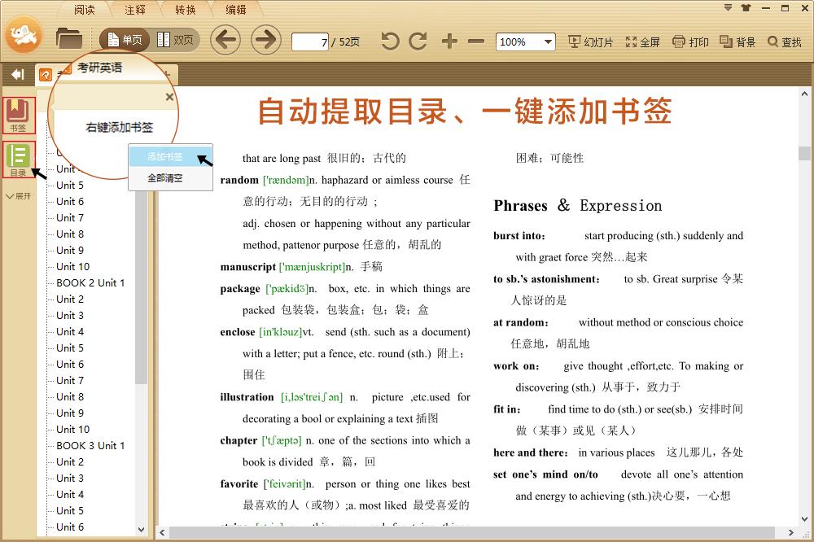The image size is (814, 542).
Task: Select BOOK 2 Unit 1 in outline
Action: pyautogui.click(x=90, y=283)
